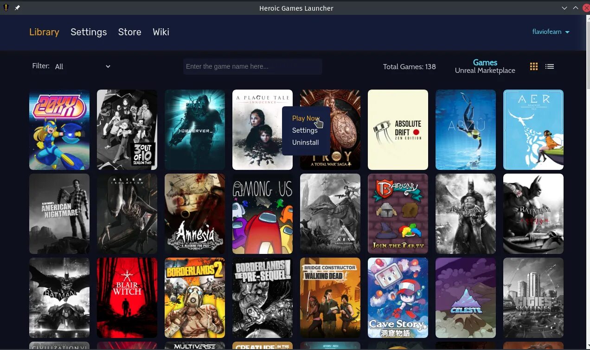Open the ABZU game cover
This screenshot has width=590, height=350.
coord(466,130)
